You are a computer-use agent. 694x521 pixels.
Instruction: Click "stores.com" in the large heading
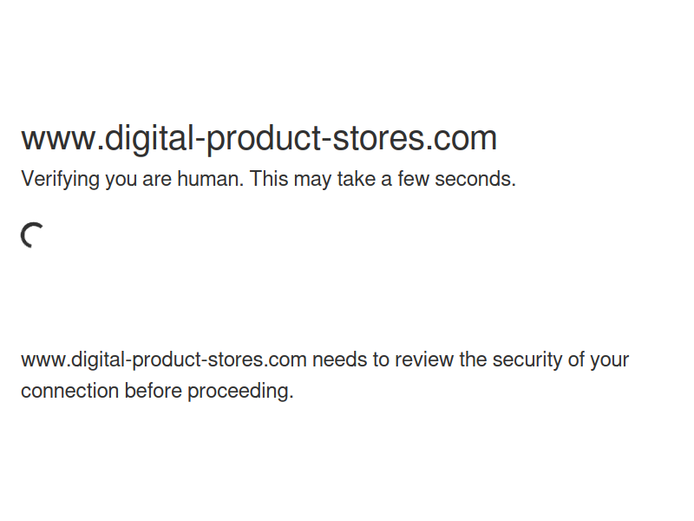pyautogui.click(x=415, y=139)
